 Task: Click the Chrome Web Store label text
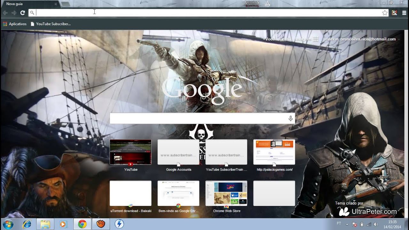tap(227, 211)
